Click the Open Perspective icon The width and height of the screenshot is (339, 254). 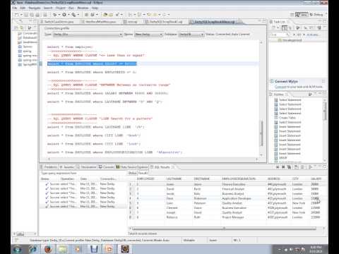coord(292,15)
